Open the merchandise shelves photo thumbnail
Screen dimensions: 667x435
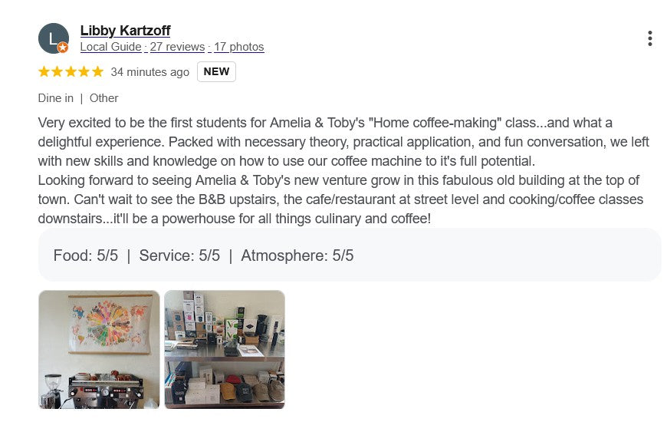click(225, 349)
